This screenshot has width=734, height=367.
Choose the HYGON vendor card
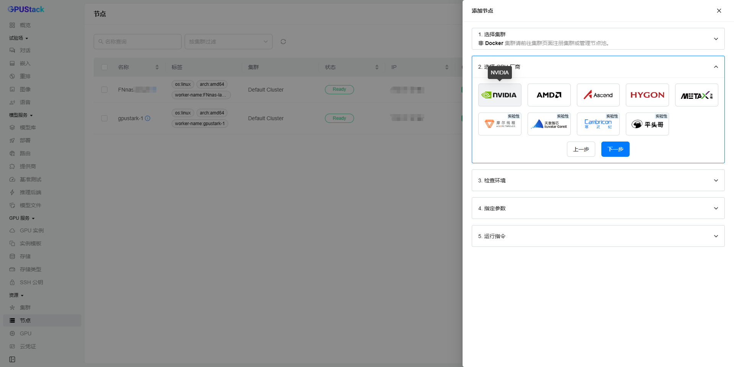(x=647, y=95)
